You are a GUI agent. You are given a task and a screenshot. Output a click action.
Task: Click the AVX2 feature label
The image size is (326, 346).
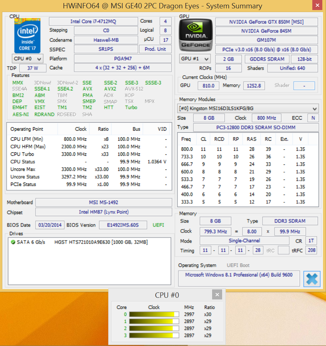click(x=110, y=89)
